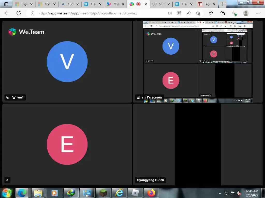Go back with the browser back arrow
This screenshot has height=198, width=265.
7,13
